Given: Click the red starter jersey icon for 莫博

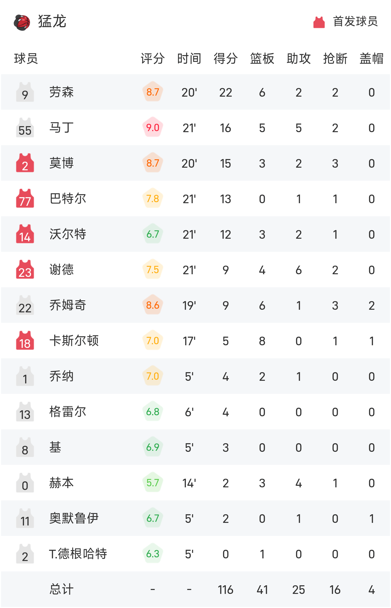Looking at the screenshot, I should pos(25,163).
